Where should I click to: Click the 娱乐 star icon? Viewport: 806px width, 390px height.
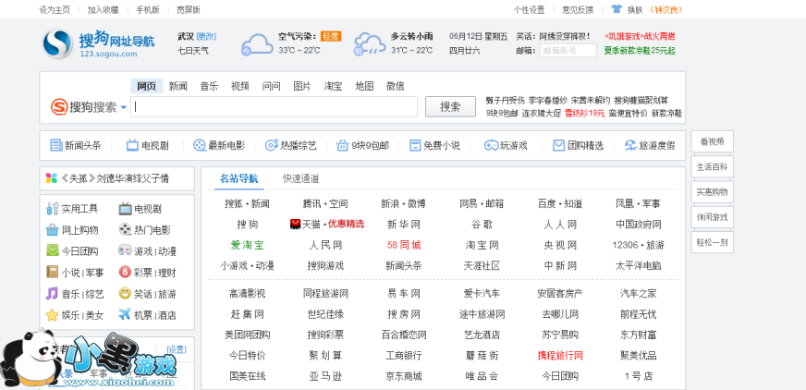[x=53, y=315]
